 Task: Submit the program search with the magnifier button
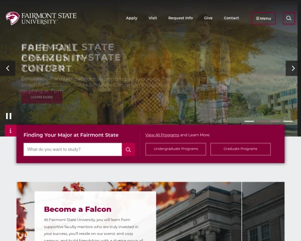pyautogui.click(x=128, y=150)
